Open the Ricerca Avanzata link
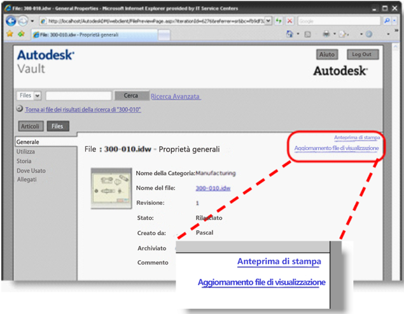404x314 pixels. [x=176, y=97]
